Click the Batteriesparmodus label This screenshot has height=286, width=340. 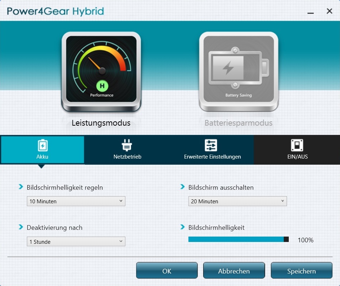(x=239, y=123)
